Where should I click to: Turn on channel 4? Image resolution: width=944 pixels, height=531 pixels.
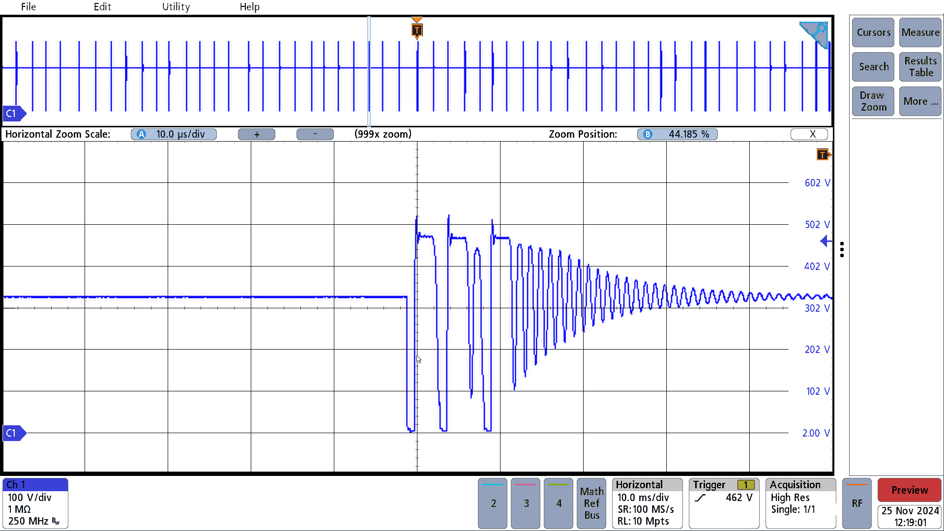559,503
